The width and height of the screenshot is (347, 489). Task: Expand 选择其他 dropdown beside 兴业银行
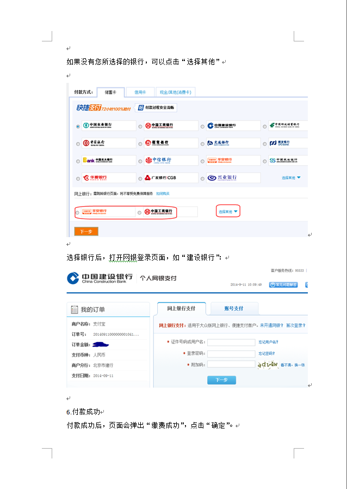point(291,178)
